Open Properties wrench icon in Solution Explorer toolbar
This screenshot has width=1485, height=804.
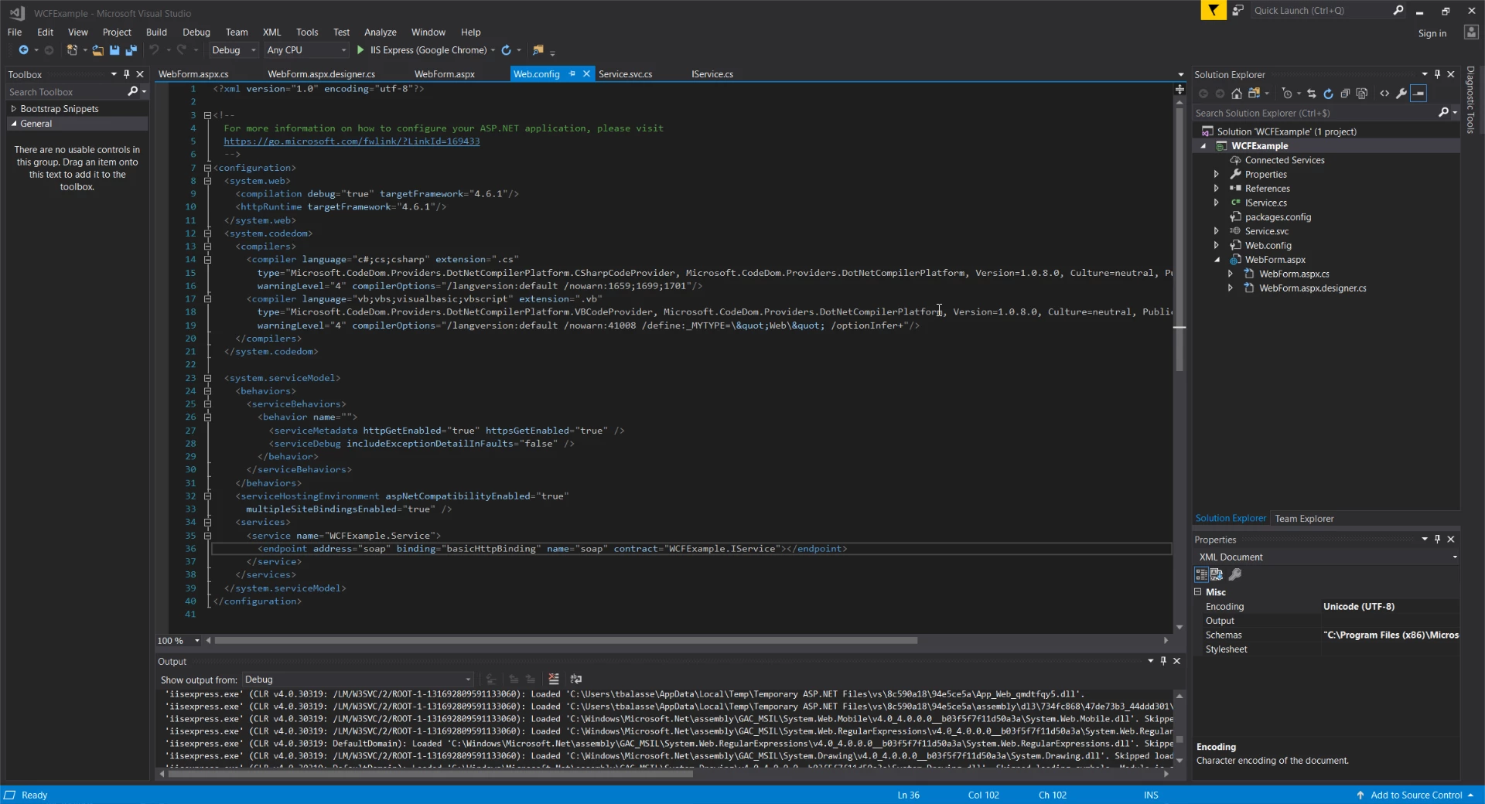1401,94
